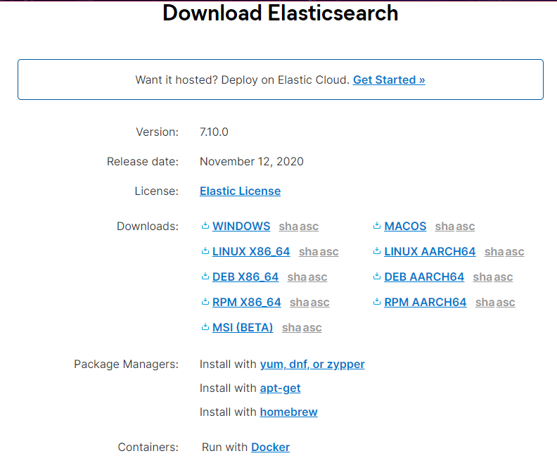Image resolution: width=557 pixels, height=463 pixels.
Task: Click the Downloads: label
Action: coord(148,227)
